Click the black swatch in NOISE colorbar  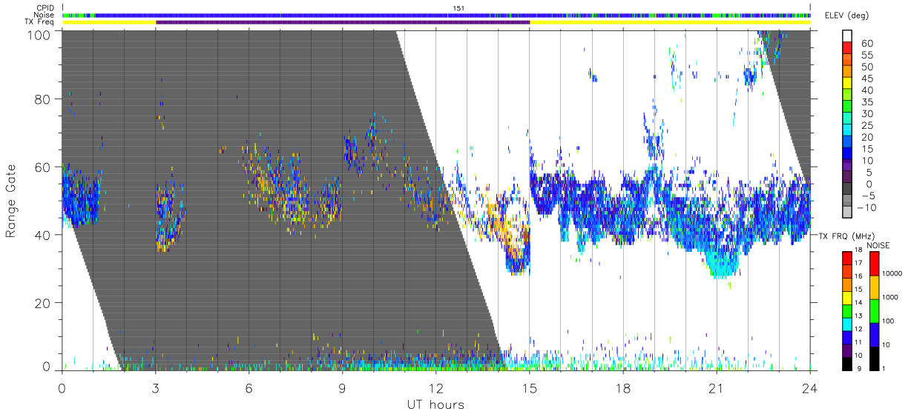(x=875, y=358)
